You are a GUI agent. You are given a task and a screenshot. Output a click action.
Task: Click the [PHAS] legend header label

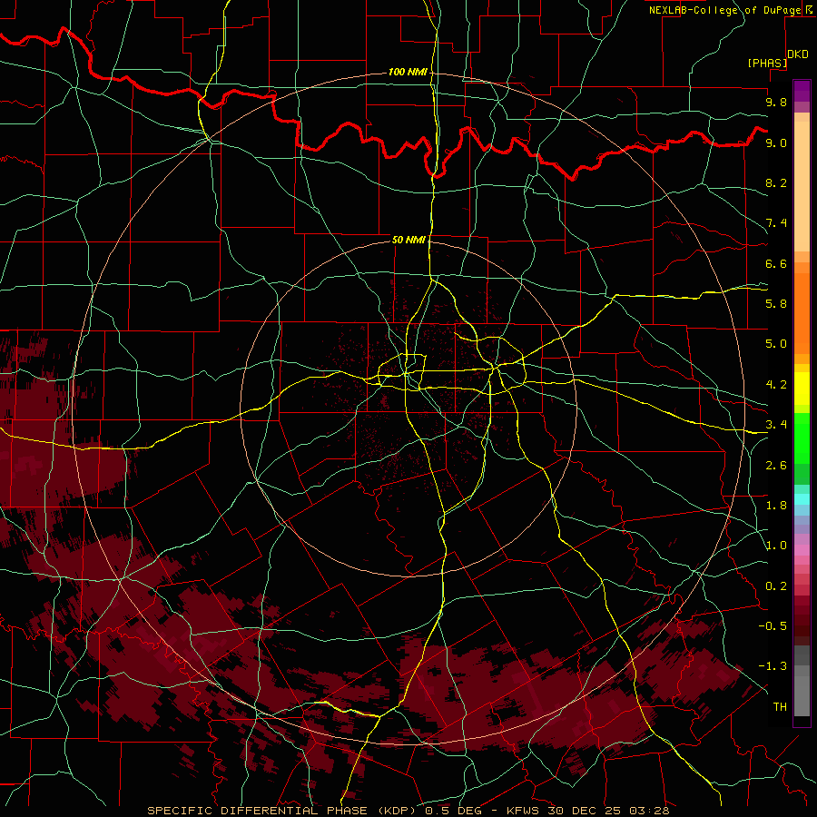(x=767, y=63)
